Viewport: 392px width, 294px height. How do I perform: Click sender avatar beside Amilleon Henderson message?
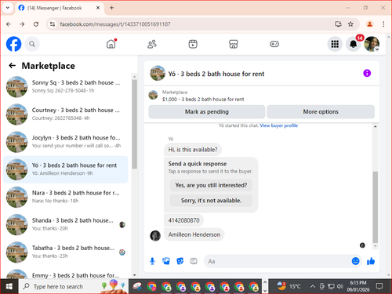point(155,235)
